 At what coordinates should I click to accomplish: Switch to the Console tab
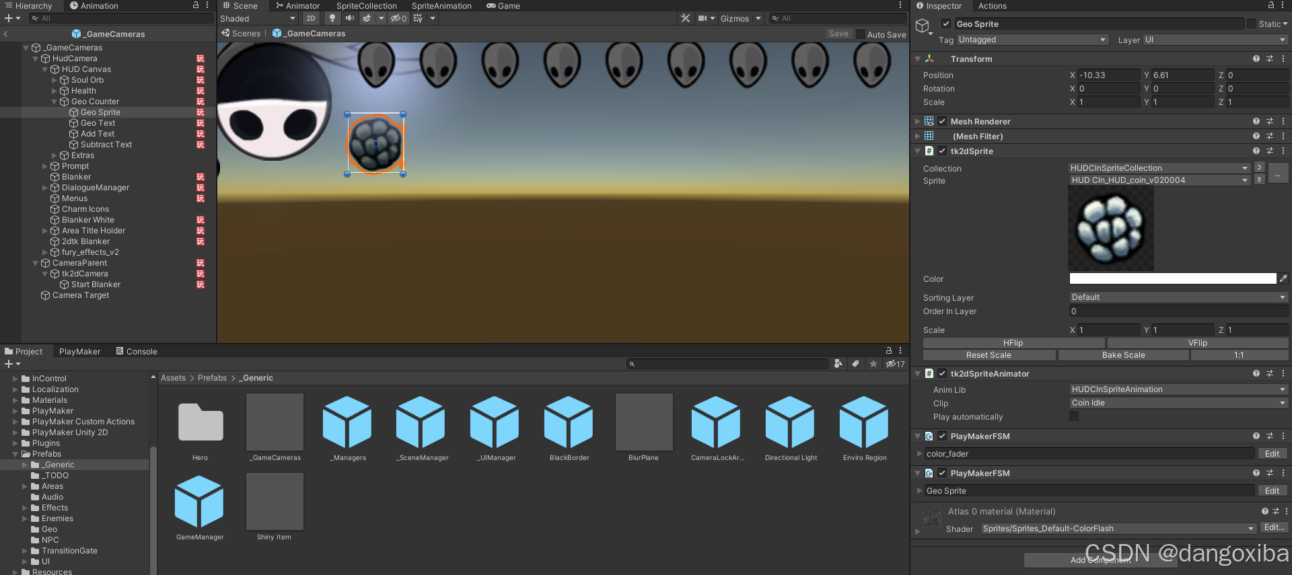pyautogui.click(x=137, y=351)
